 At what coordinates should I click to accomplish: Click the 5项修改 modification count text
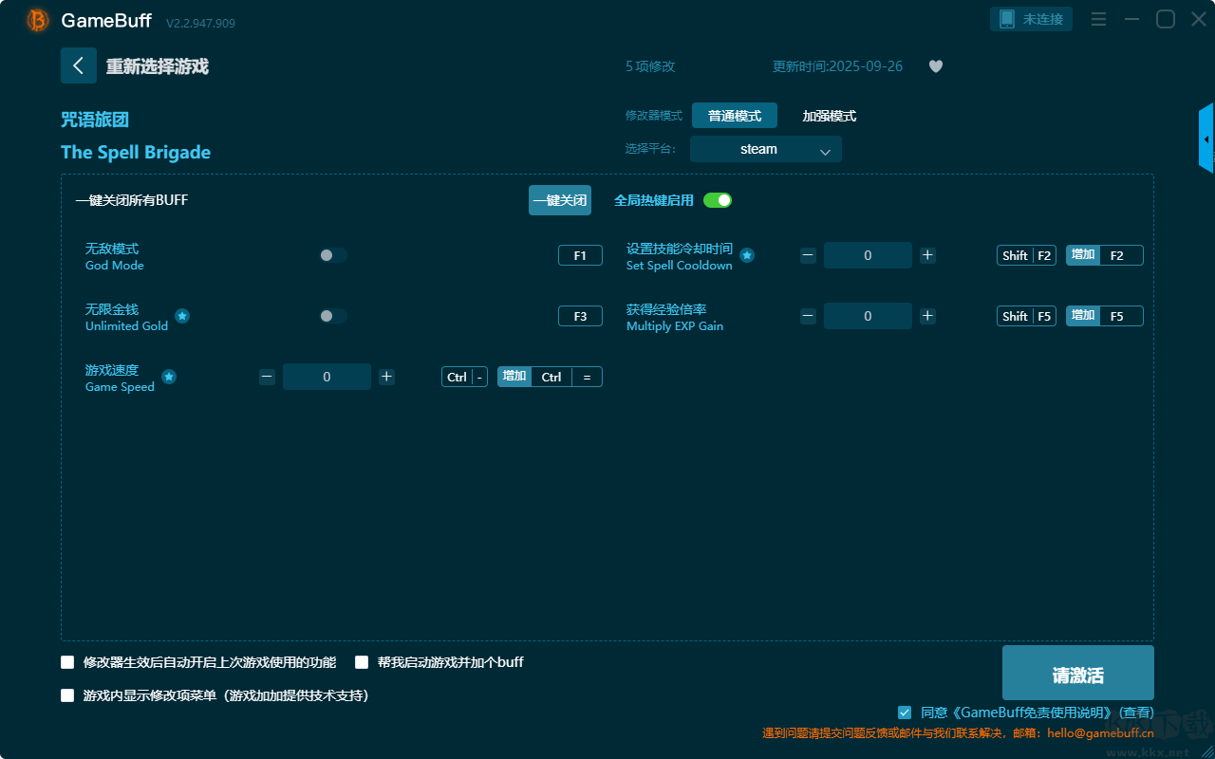point(650,66)
